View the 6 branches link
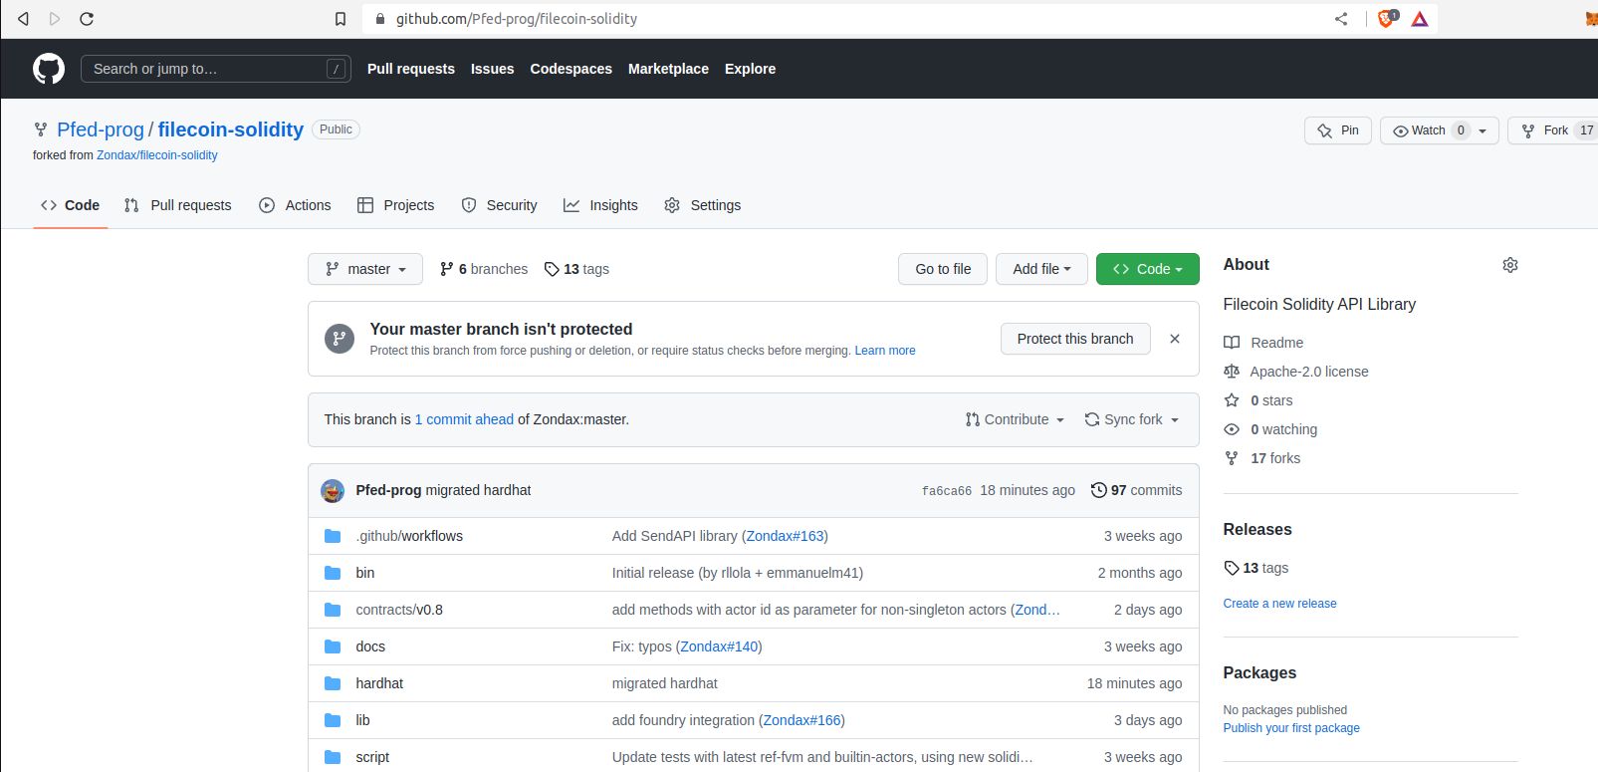 [484, 269]
